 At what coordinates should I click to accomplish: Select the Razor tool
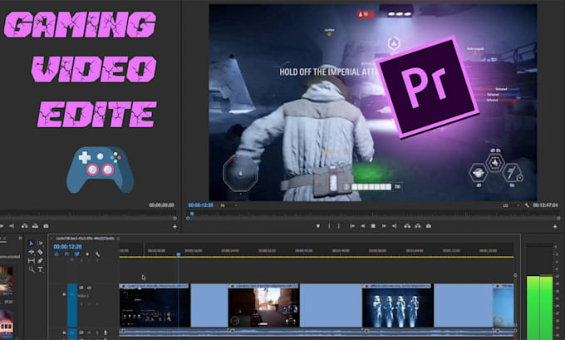pos(40,252)
